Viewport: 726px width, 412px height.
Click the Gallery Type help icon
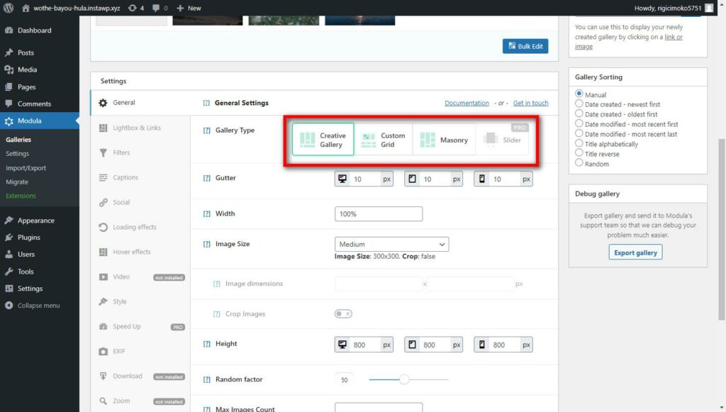(207, 130)
